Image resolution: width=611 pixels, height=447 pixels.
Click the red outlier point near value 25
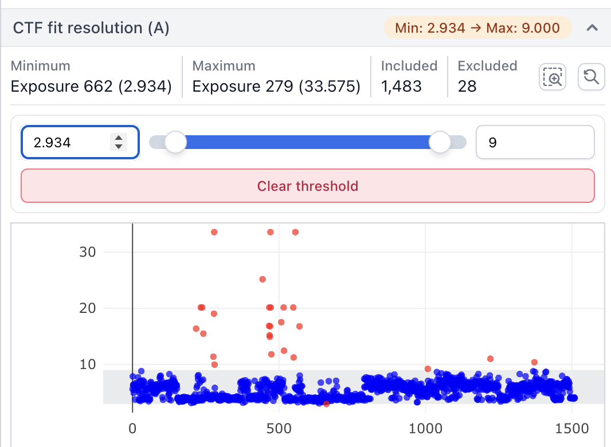tap(263, 279)
